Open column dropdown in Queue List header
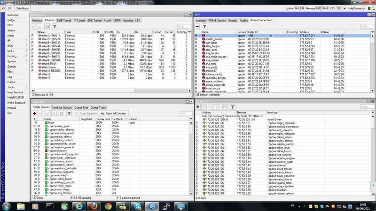The width and height of the screenshot is (376, 211). 191,119
